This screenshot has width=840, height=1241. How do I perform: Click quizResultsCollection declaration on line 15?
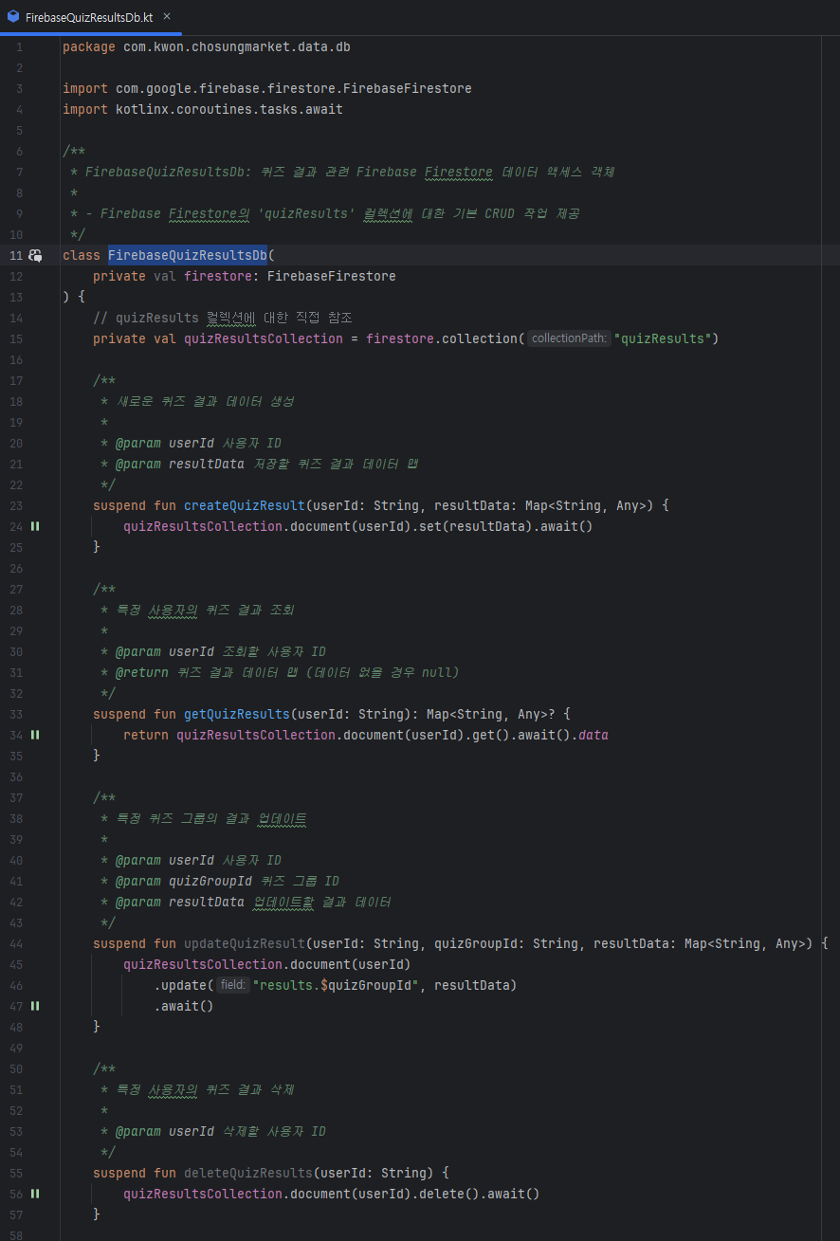point(264,338)
